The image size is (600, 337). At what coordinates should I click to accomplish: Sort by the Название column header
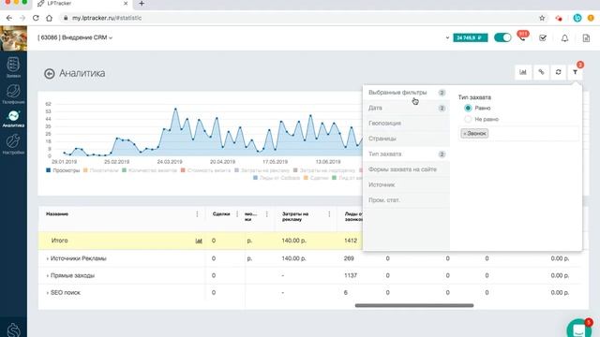57,214
